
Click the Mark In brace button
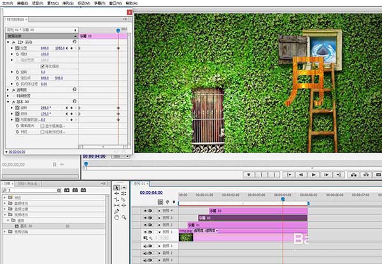[262, 175]
